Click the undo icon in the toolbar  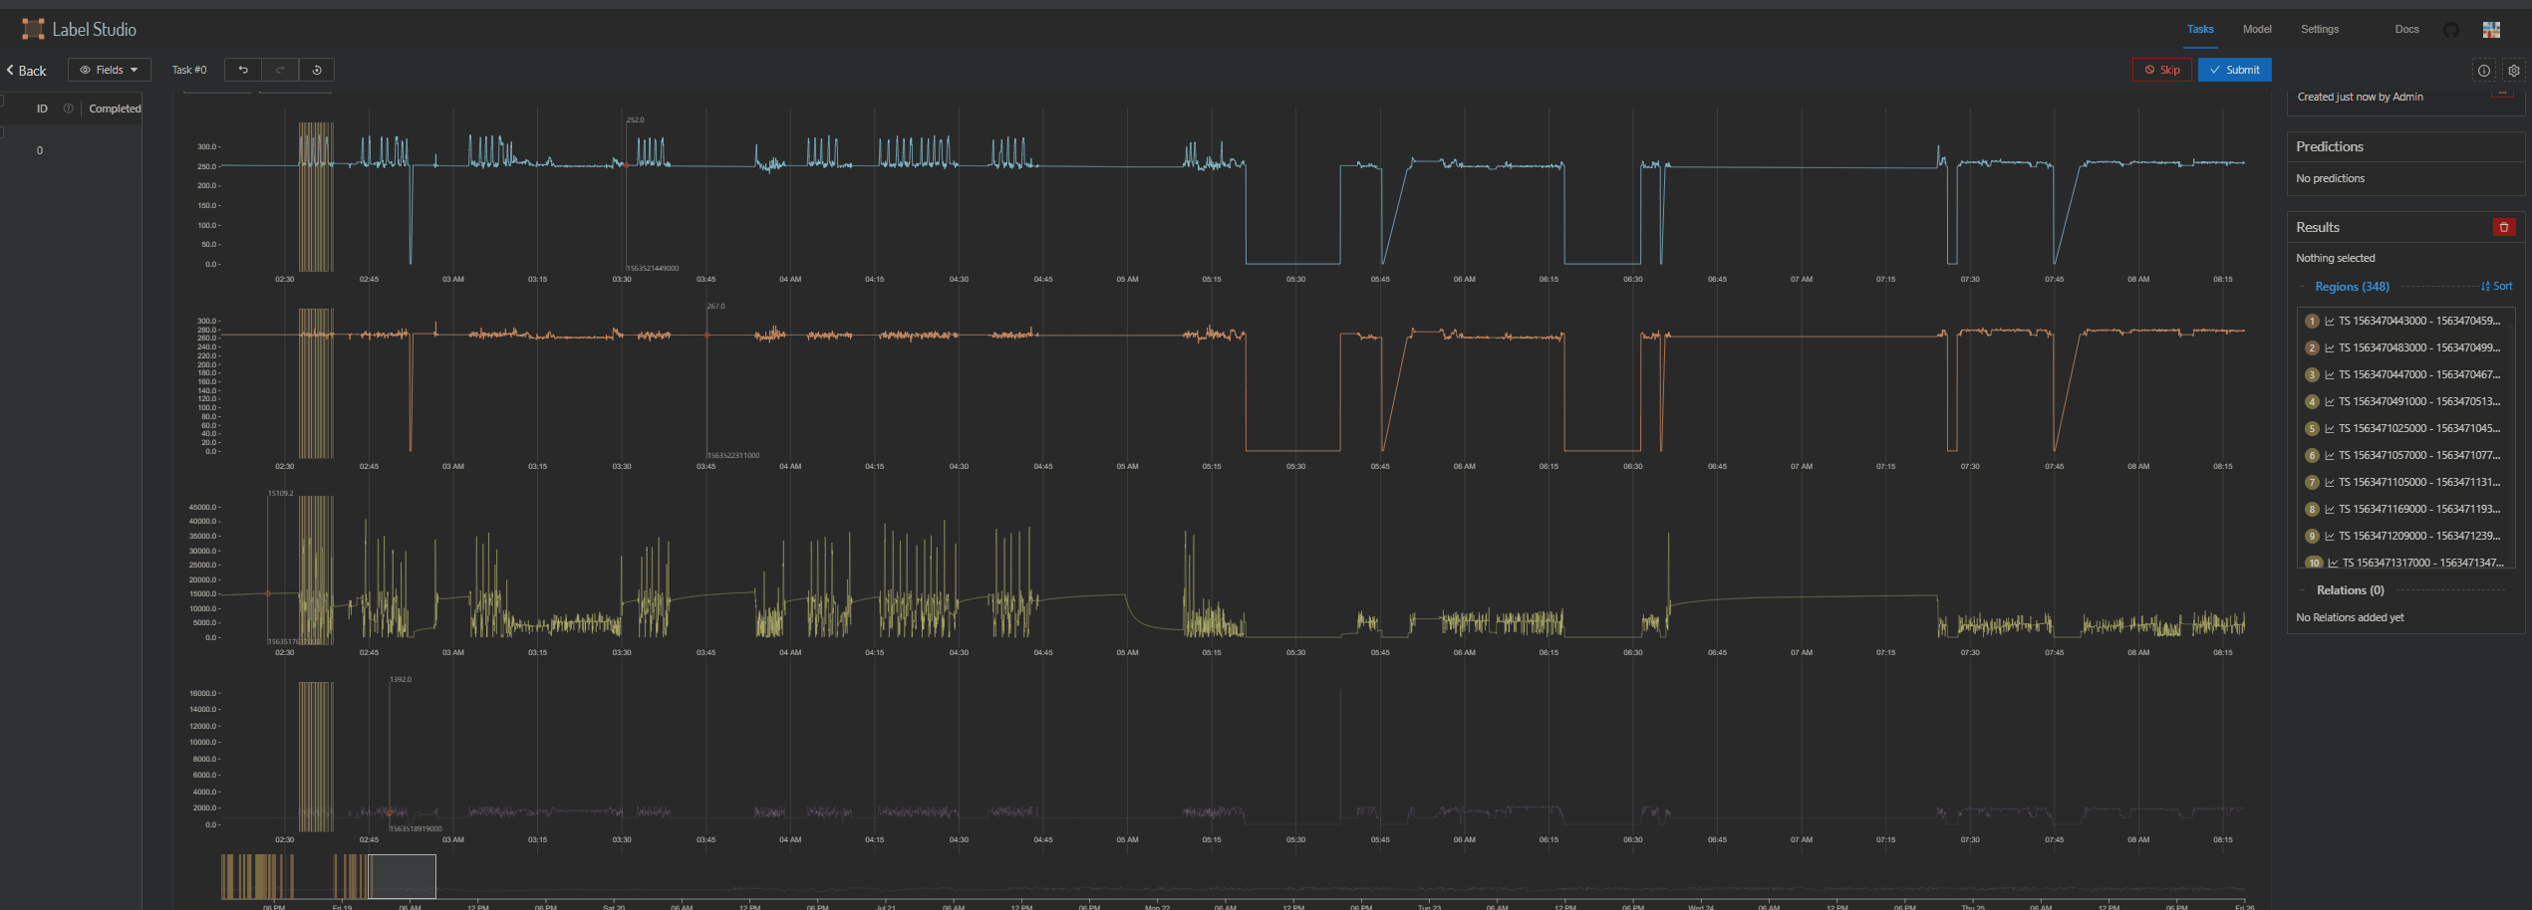coord(242,70)
